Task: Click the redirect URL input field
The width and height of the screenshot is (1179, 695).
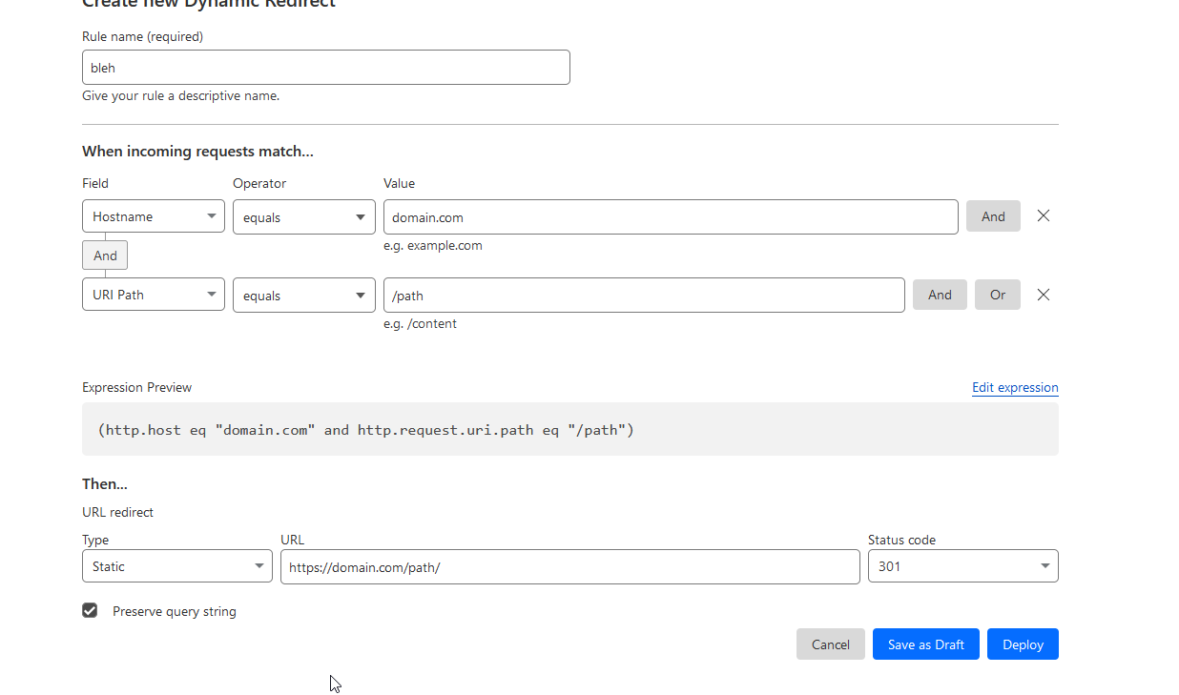Action: click(x=569, y=566)
